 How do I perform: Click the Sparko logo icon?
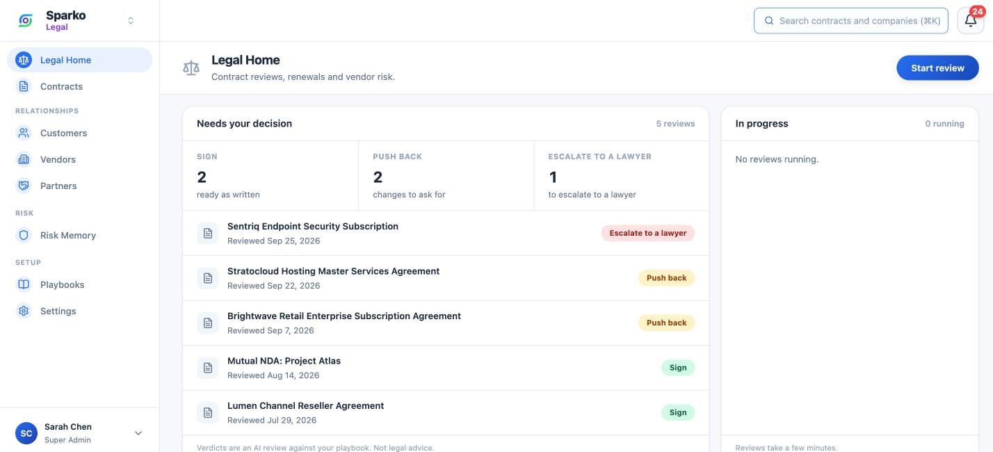pos(26,21)
